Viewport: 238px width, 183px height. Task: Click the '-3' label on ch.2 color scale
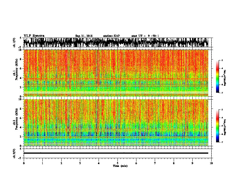click(x=222, y=110)
